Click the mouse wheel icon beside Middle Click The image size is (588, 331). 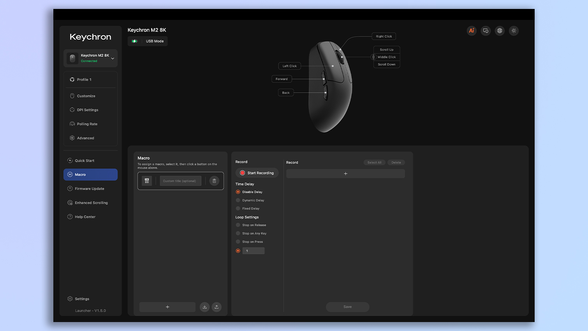pyautogui.click(x=373, y=57)
